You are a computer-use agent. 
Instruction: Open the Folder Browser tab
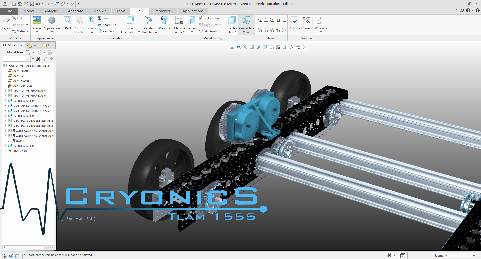tap(33, 45)
